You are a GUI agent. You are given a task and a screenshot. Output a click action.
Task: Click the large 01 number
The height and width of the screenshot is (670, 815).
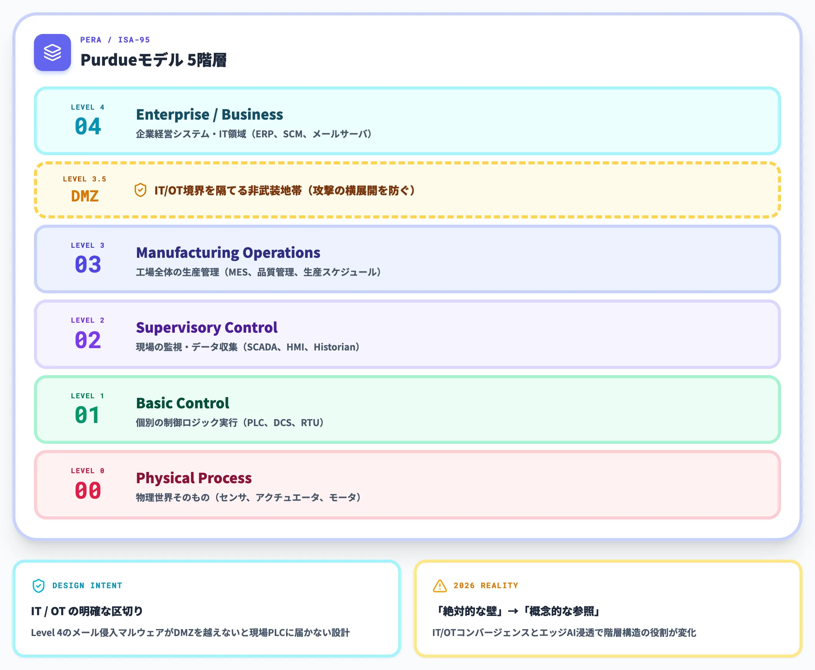point(87,415)
